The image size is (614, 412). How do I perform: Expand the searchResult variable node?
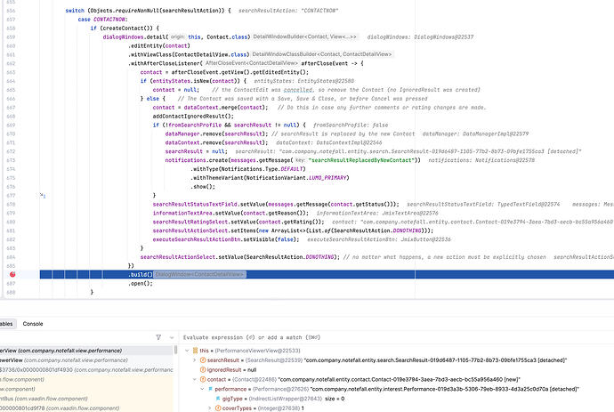click(195, 359)
